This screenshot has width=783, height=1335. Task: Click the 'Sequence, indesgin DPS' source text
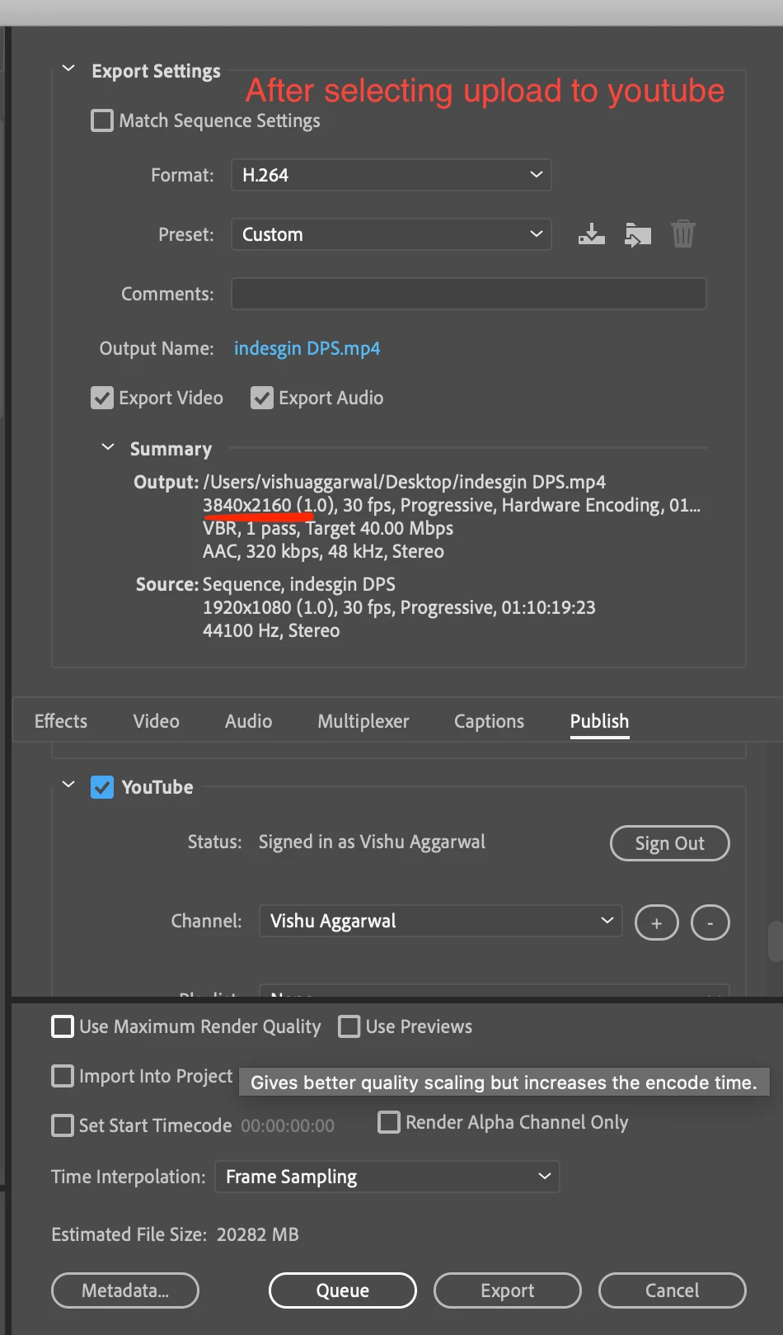tap(299, 584)
